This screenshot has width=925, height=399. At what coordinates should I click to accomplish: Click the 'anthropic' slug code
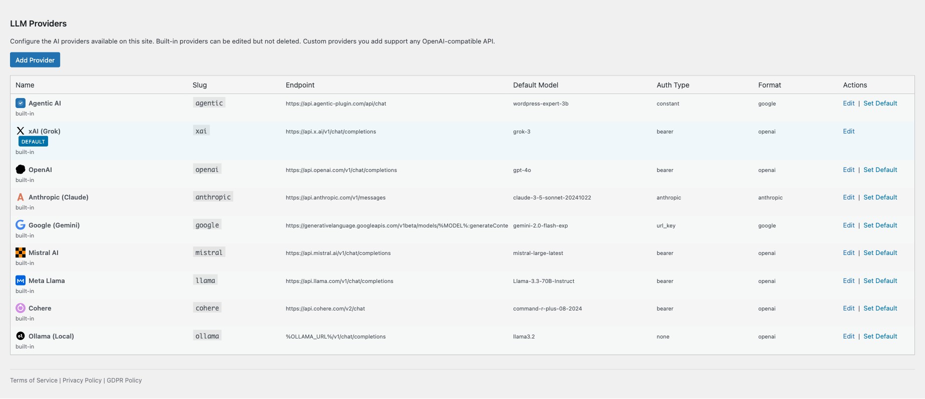(x=213, y=197)
